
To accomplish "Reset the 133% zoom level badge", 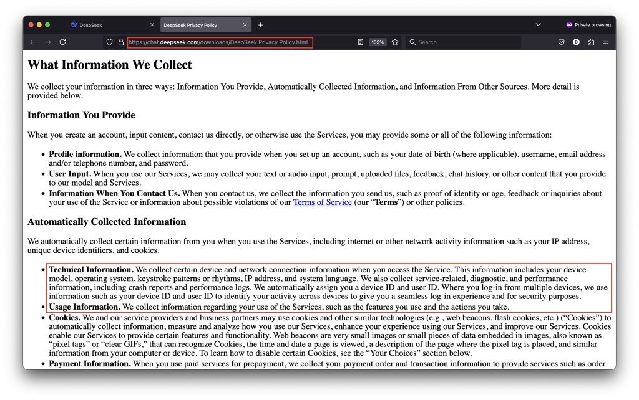I will click(378, 42).
